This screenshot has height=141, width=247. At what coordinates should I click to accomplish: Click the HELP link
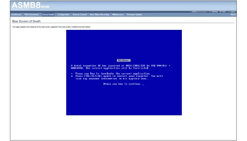point(233,14)
